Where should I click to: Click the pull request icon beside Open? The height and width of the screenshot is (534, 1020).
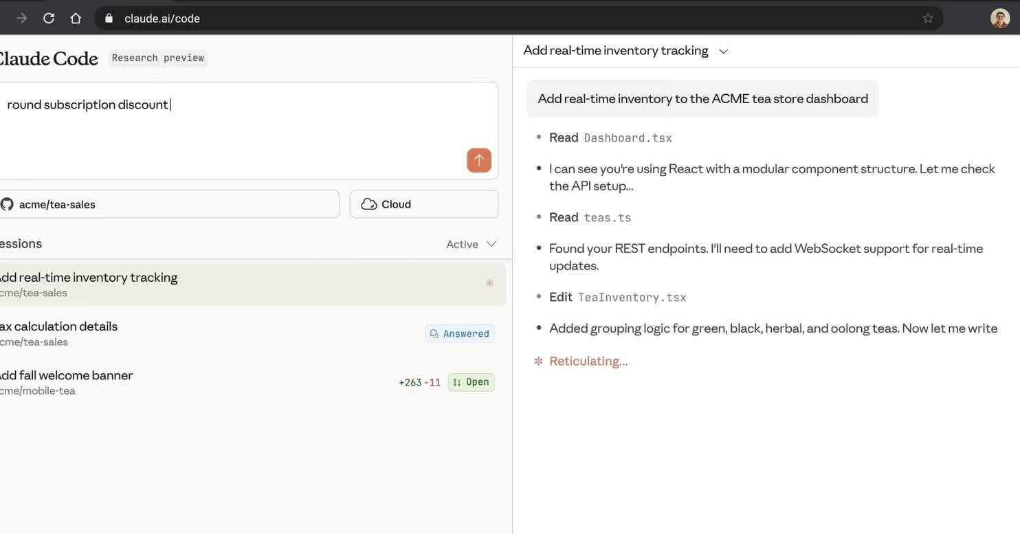(x=457, y=382)
